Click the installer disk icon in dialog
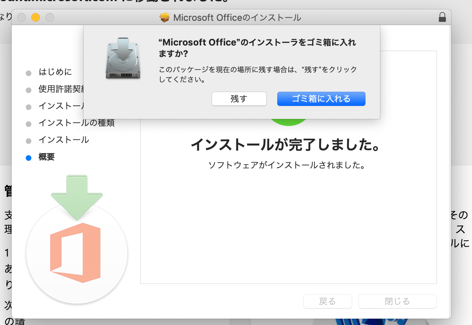This screenshot has height=325, width=472. point(123,58)
